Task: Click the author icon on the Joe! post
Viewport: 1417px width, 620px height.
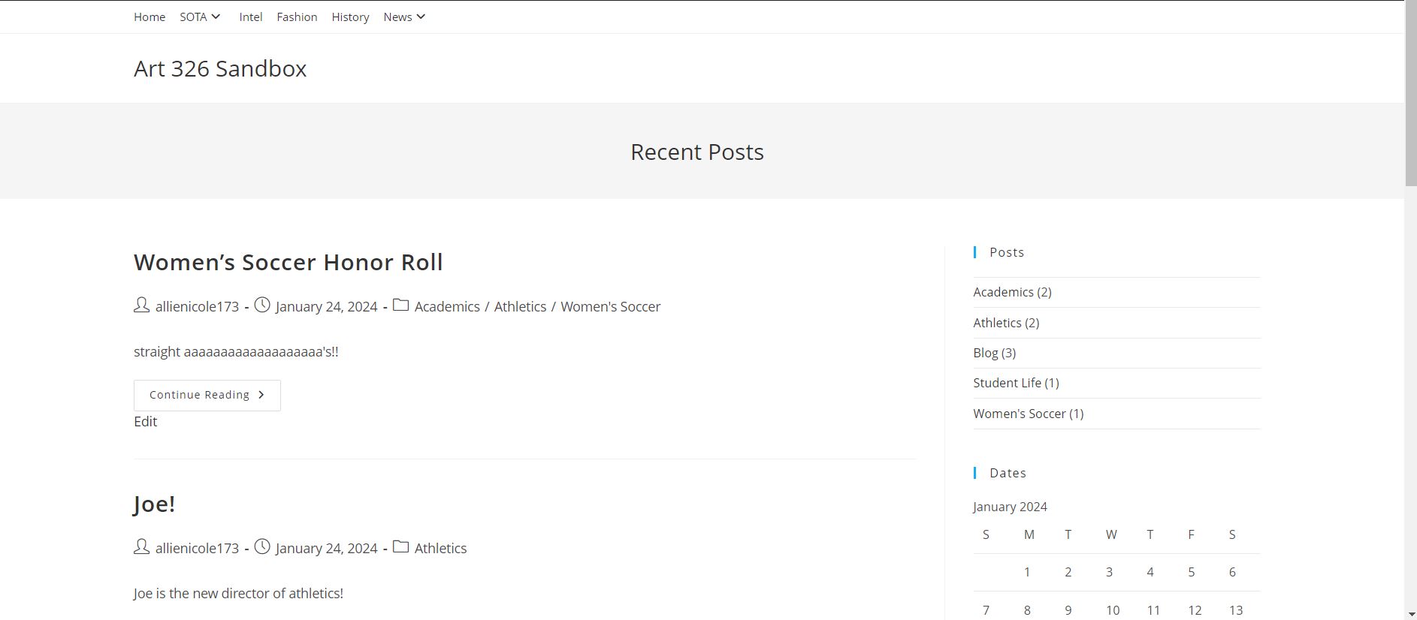Action: pyautogui.click(x=141, y=547)
